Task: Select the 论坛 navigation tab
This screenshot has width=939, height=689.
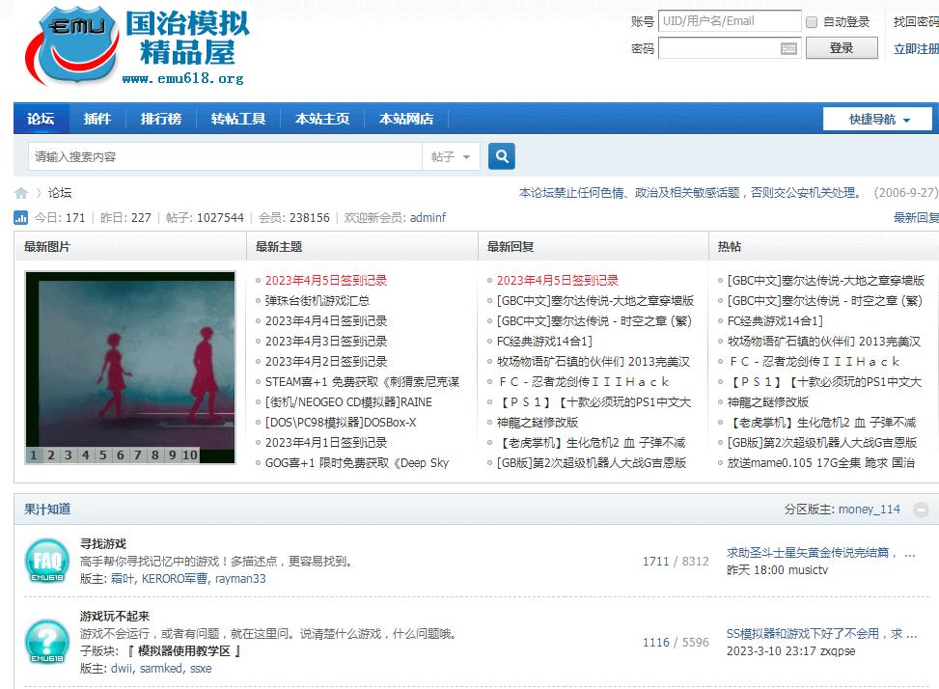Action: point(41,119)
